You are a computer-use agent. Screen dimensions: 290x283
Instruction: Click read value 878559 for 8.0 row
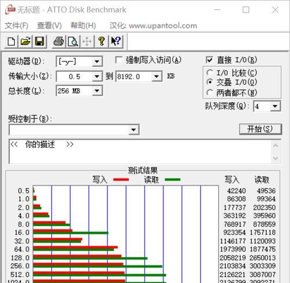[264, 224]
